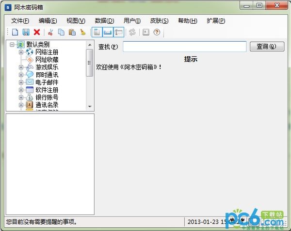
Task: Close the 阿木密码箱 window
Action: coord(277,6)
